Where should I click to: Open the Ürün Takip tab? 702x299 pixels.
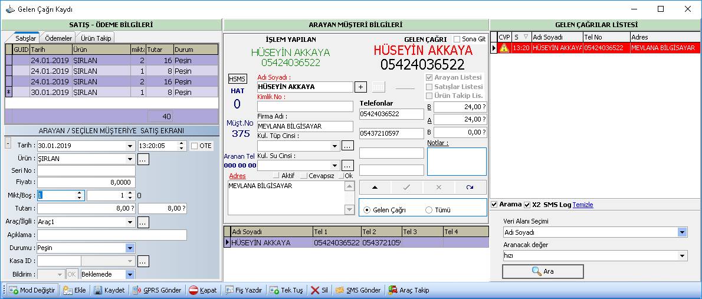point(96,38)
